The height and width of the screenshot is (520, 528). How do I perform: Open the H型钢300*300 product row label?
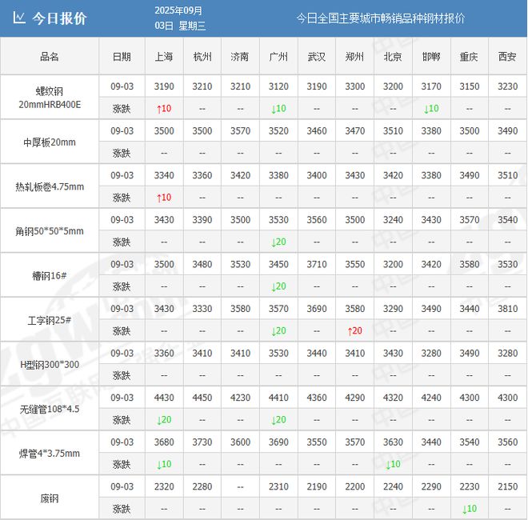50,365
